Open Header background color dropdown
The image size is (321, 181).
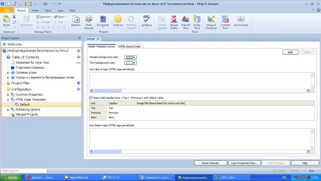[x=130, y=57]
